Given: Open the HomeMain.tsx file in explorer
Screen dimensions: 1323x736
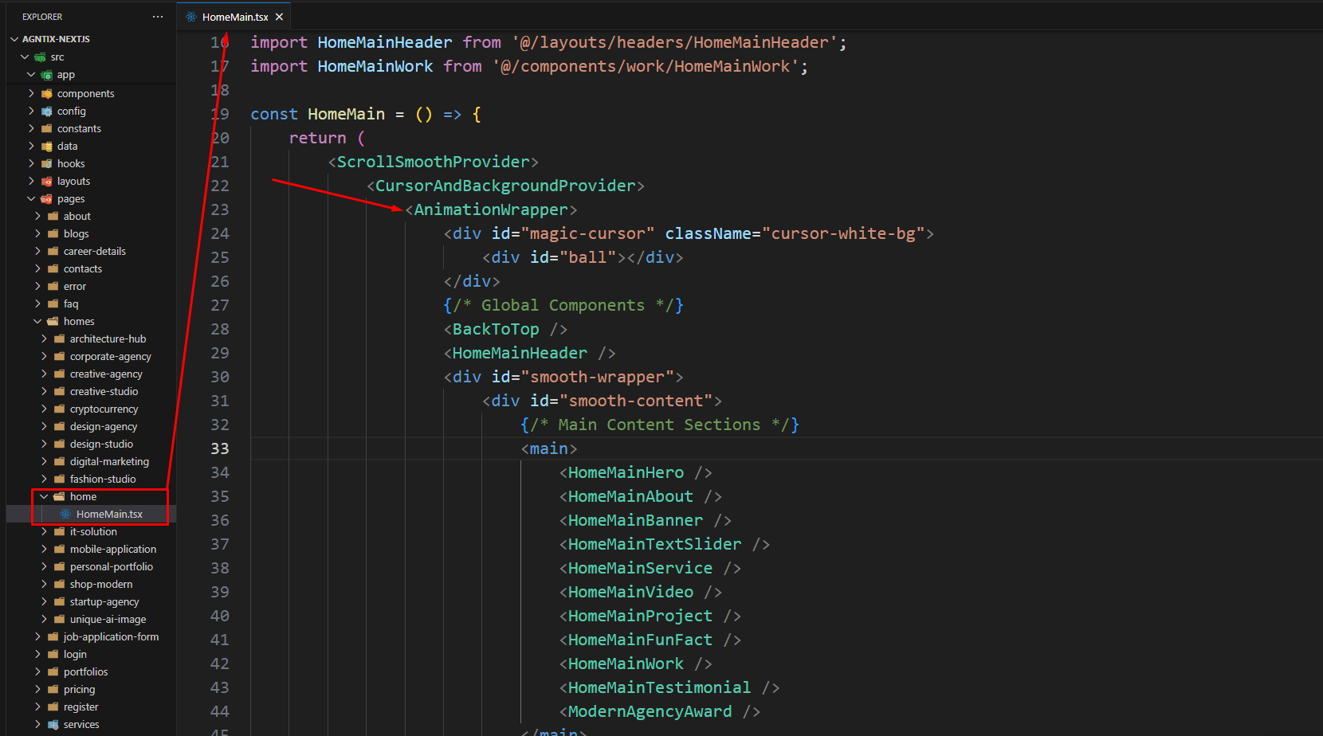Looking at the screenshot, I should [x=109, y=515].
